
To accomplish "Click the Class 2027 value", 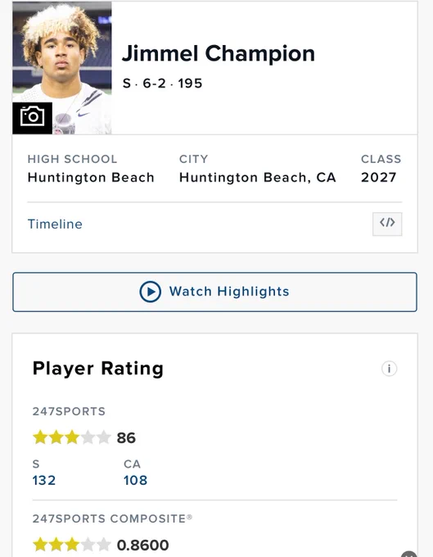I will click(x=378, y=177).
